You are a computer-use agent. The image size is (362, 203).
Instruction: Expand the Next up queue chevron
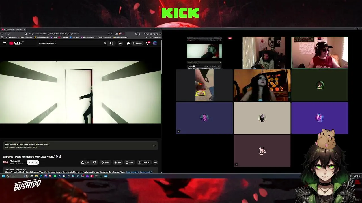(x=154, y=146)
